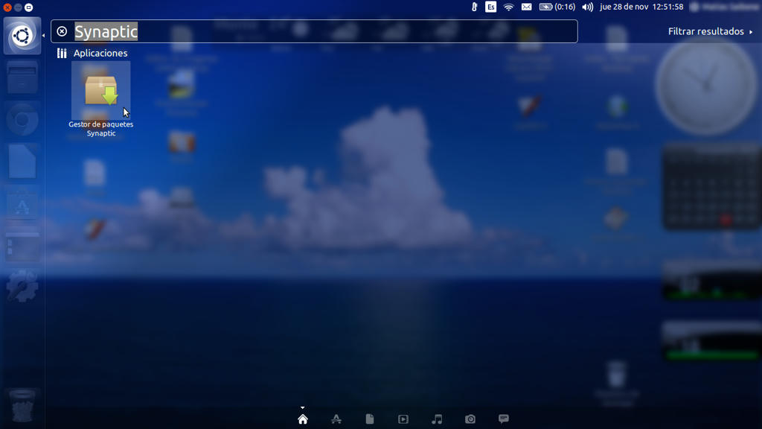Switch to the Music lens

437,419
